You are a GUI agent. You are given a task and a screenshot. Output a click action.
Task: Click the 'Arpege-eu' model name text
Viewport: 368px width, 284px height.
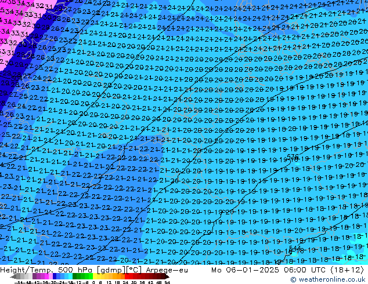pos(167,270)
